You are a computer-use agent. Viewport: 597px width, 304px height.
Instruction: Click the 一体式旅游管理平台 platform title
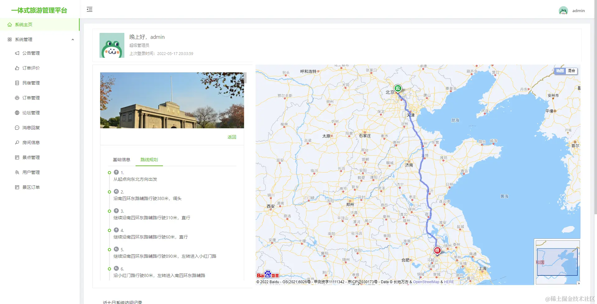pos(39,10)
